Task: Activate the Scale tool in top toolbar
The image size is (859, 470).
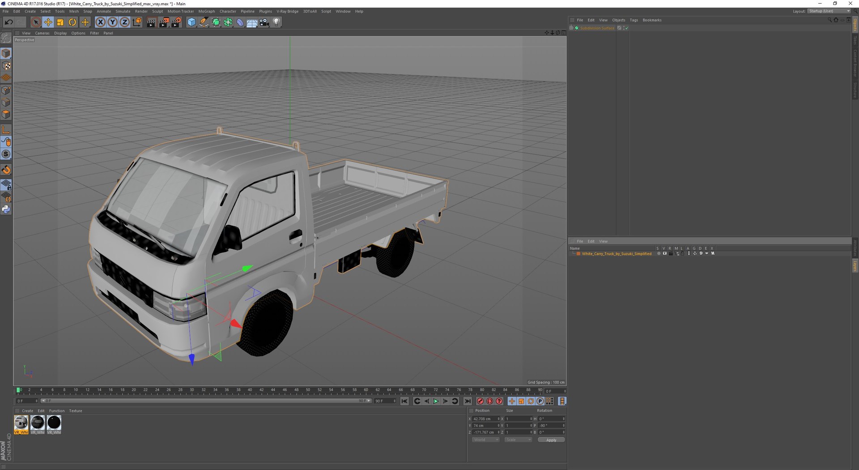Action: (60, 22)
